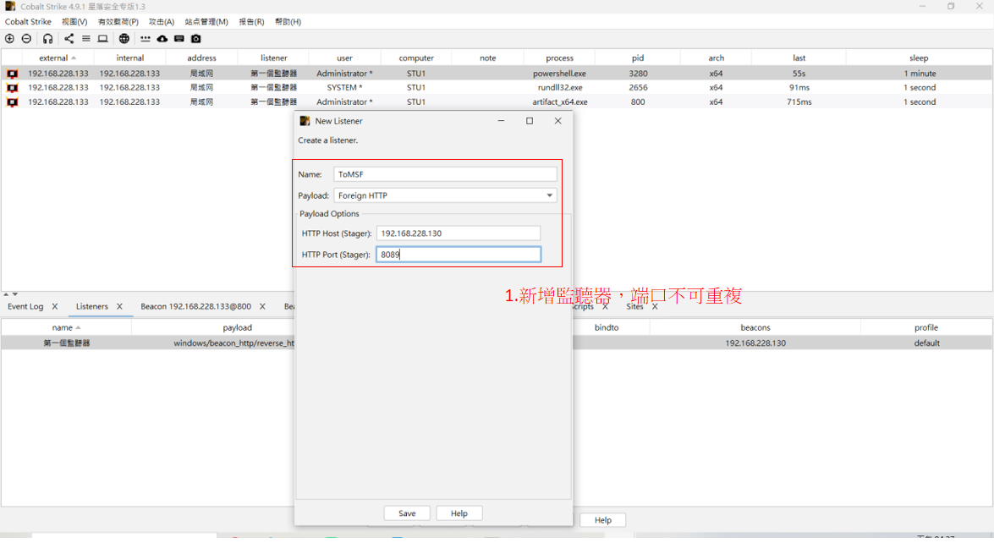Collapse bottom panel with the down splitter arrow
Screen dimensions: 994x543
(x=15, y=294)
